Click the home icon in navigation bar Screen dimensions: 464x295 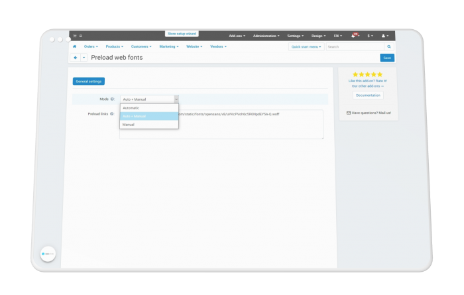(74, 46)
